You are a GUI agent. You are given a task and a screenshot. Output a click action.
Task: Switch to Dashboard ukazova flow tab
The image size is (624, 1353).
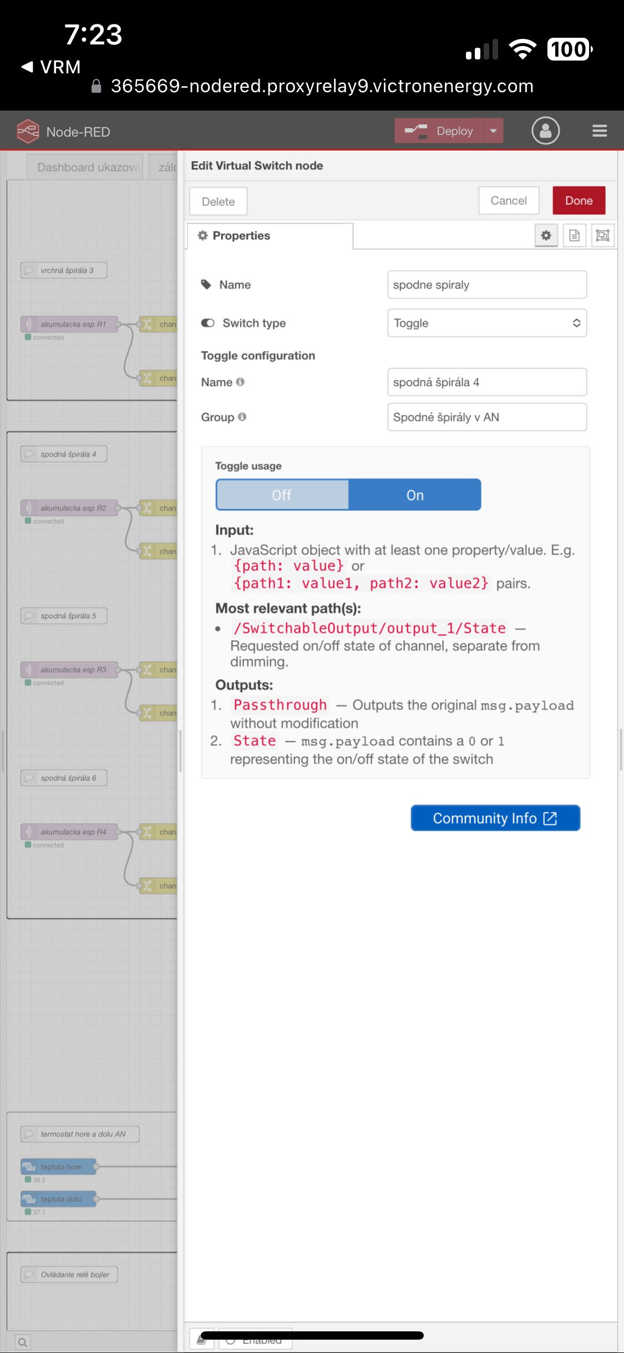pyautogui.click(x=87, y=167)
